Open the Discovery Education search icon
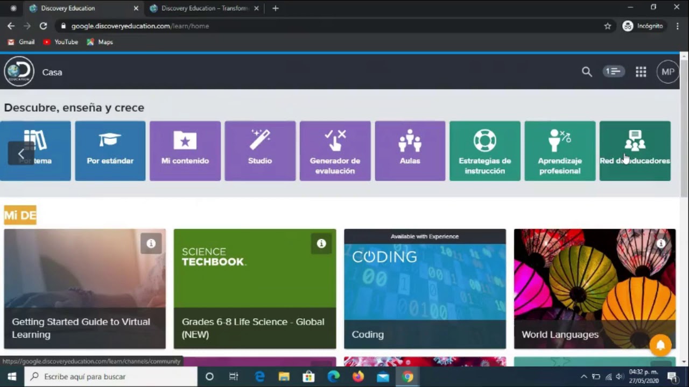This screenshot has height=387, width=689. pyautogui.click(x=587, y=71)
